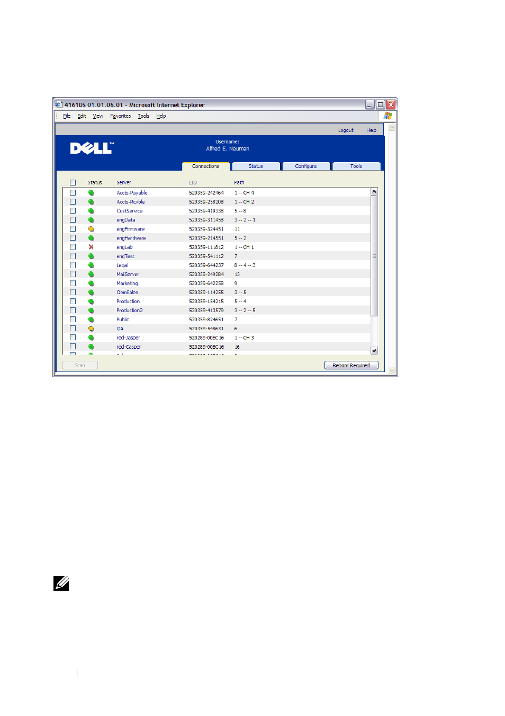Check the Accts-Rcvble row checkbox

(x=73, y=202)
